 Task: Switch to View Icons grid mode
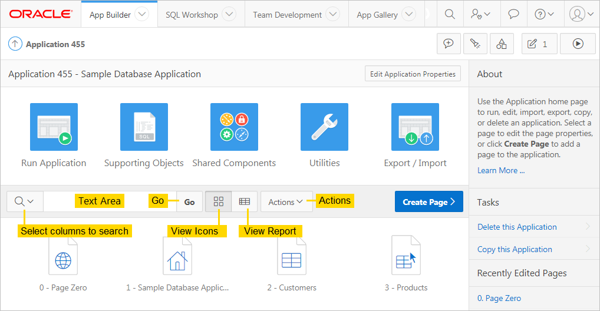[219, 201]
